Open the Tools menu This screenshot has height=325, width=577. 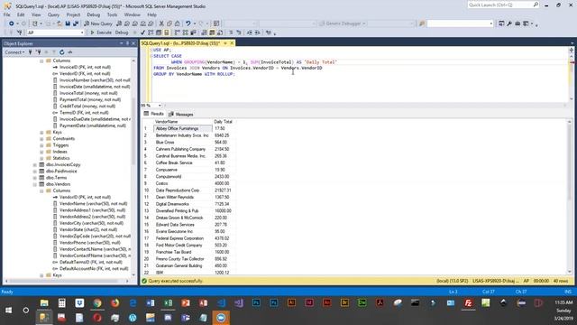coord(112,14)
